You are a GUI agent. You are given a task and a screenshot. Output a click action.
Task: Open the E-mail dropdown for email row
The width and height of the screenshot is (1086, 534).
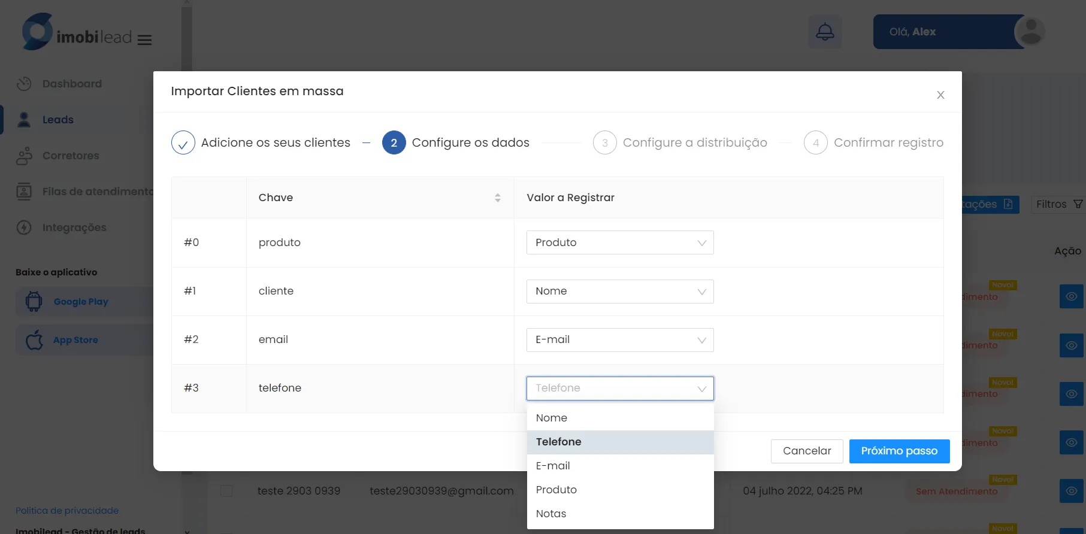pos(620,340)
